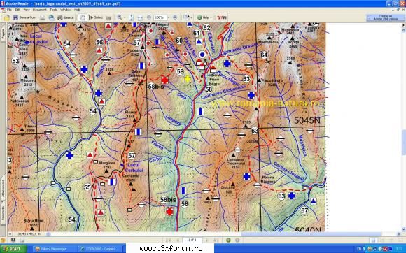Click the Snapshot tool icon
Image resolution: width=406 pixels, height=253 pixels.
[108, 17]
